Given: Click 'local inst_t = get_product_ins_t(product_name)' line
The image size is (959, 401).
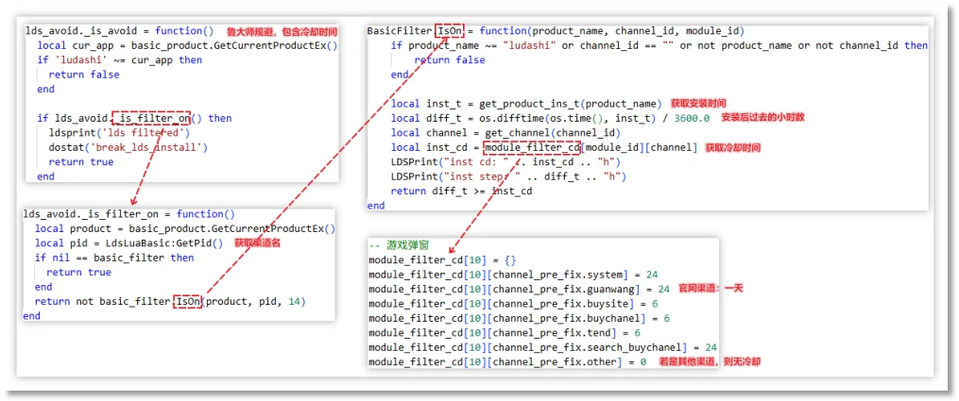Looking at the screenshot, I should (526, 104).
